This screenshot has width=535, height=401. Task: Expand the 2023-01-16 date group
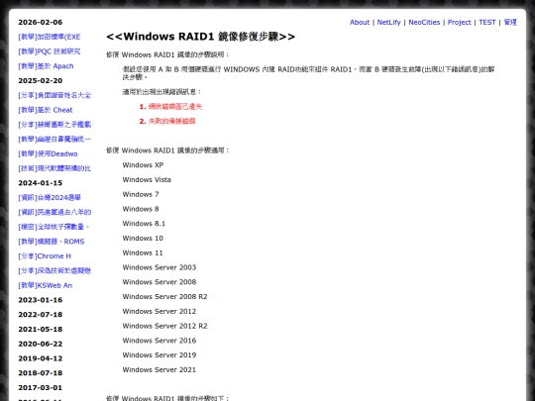point(41,300)
